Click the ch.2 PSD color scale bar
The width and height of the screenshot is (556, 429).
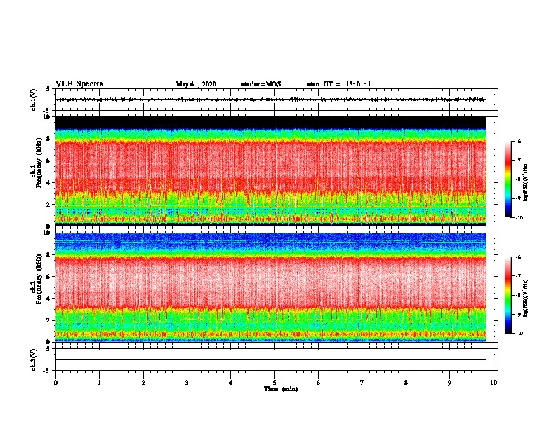click(508, 295)
